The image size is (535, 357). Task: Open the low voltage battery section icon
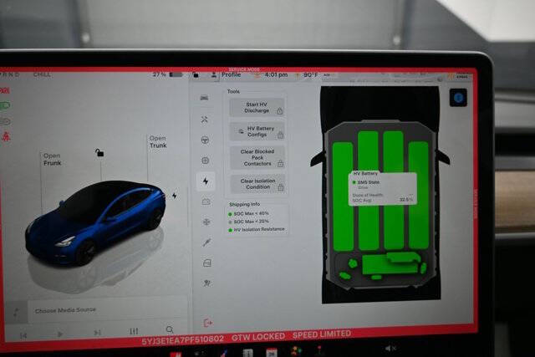click(x=206, y=201)
